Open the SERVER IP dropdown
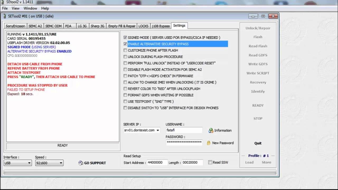The width and height of the screenshot is (338, 190). [x=158, y=130]
